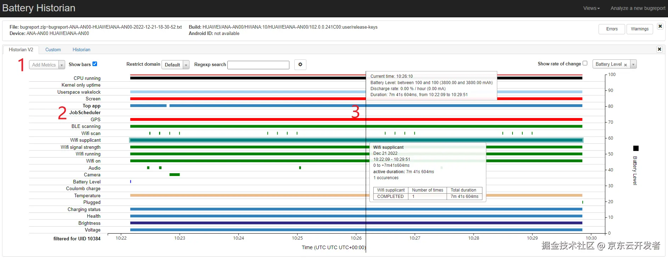Click the Battery Level blue marker
The height and width of the screenshot is (258, 668).
(x=131, y=182)
